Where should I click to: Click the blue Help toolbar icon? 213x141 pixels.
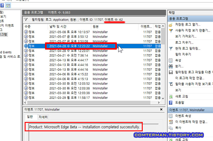tap(2, 5)
